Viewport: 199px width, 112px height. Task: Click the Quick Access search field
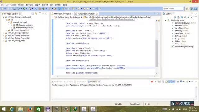[x=173, y=9]
